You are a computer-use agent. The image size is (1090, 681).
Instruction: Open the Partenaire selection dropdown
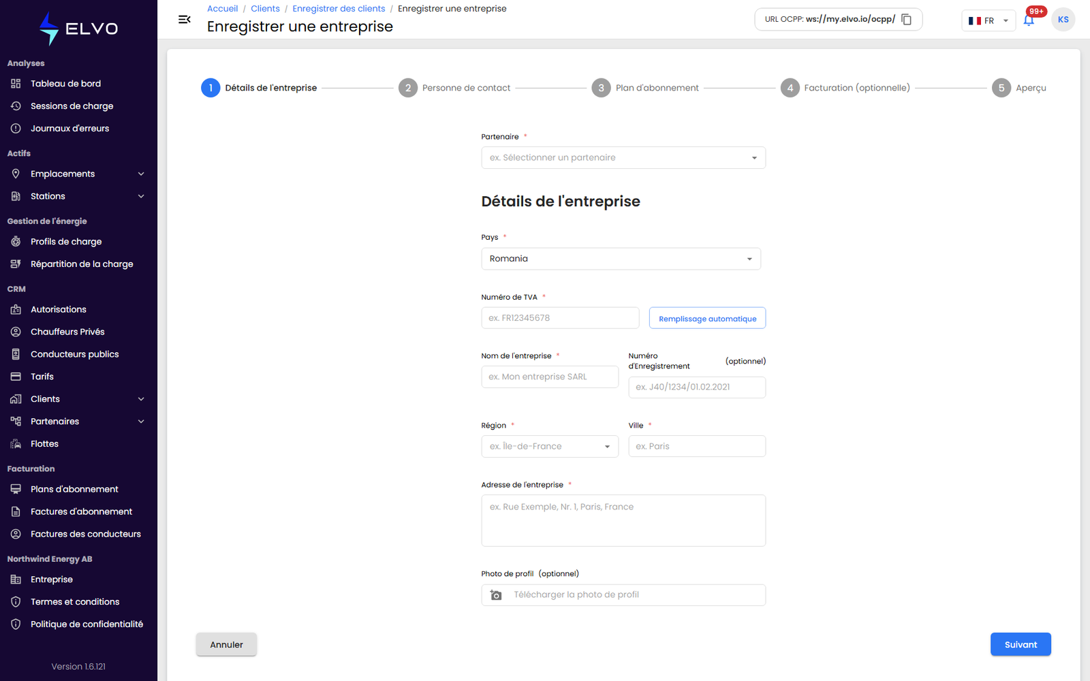[x=623, y=158]
